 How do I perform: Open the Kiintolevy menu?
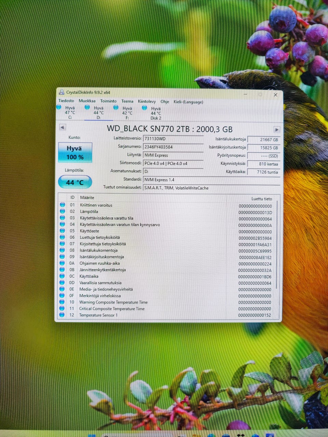point(147,101)
